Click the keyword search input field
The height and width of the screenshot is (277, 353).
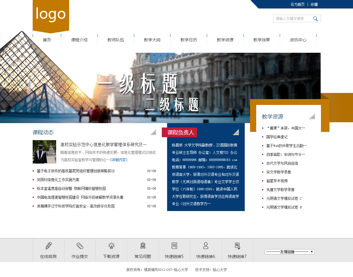(x=292, y=19)
